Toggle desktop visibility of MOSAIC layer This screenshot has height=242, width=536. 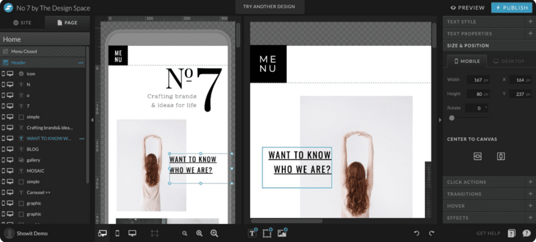(x=10, y=171)
